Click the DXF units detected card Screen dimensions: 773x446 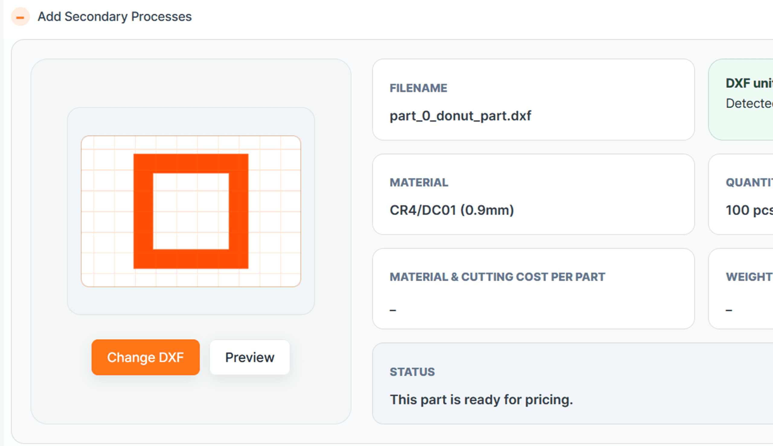pos(741,99)
